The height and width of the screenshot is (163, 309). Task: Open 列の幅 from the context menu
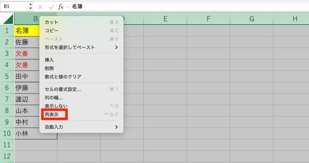(x=54, y=97)
